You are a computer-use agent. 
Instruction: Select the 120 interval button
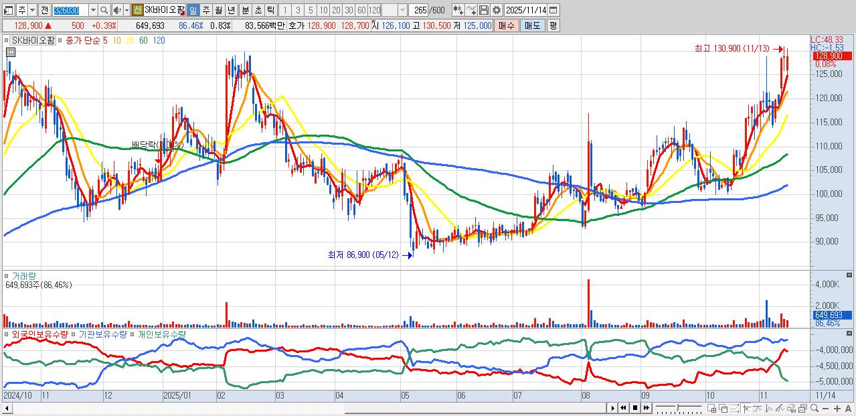pyautogui.click(x=374, y=10)
